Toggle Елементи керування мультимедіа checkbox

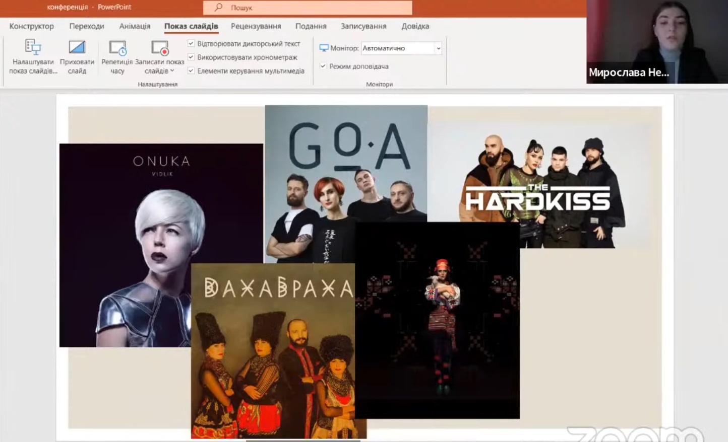(x=191, y=71)
